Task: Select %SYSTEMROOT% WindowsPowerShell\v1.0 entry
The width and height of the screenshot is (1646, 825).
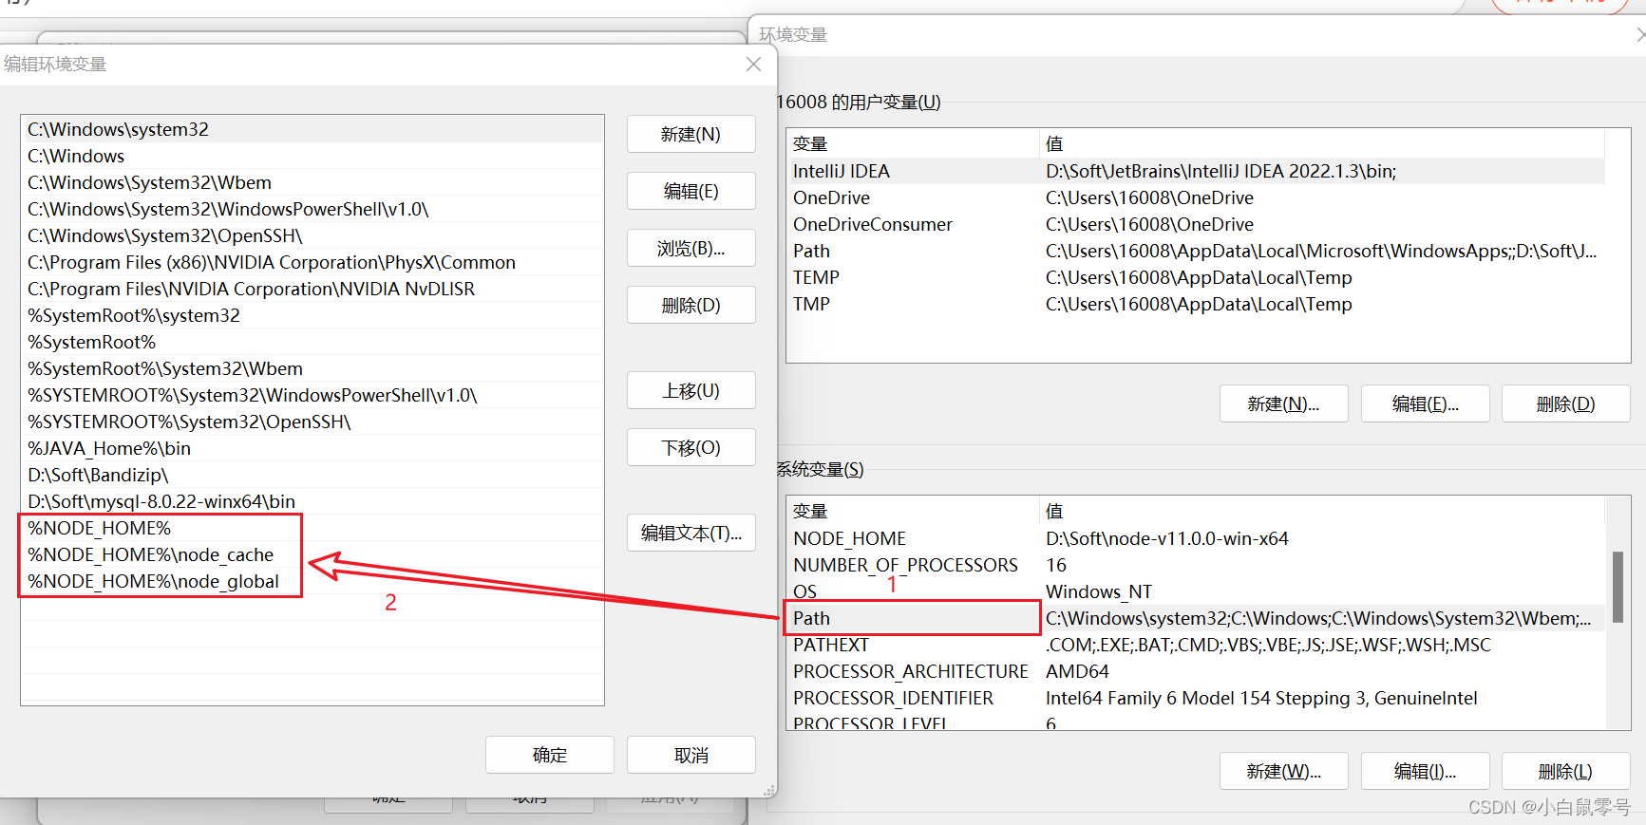Action: tap(312, 395)
